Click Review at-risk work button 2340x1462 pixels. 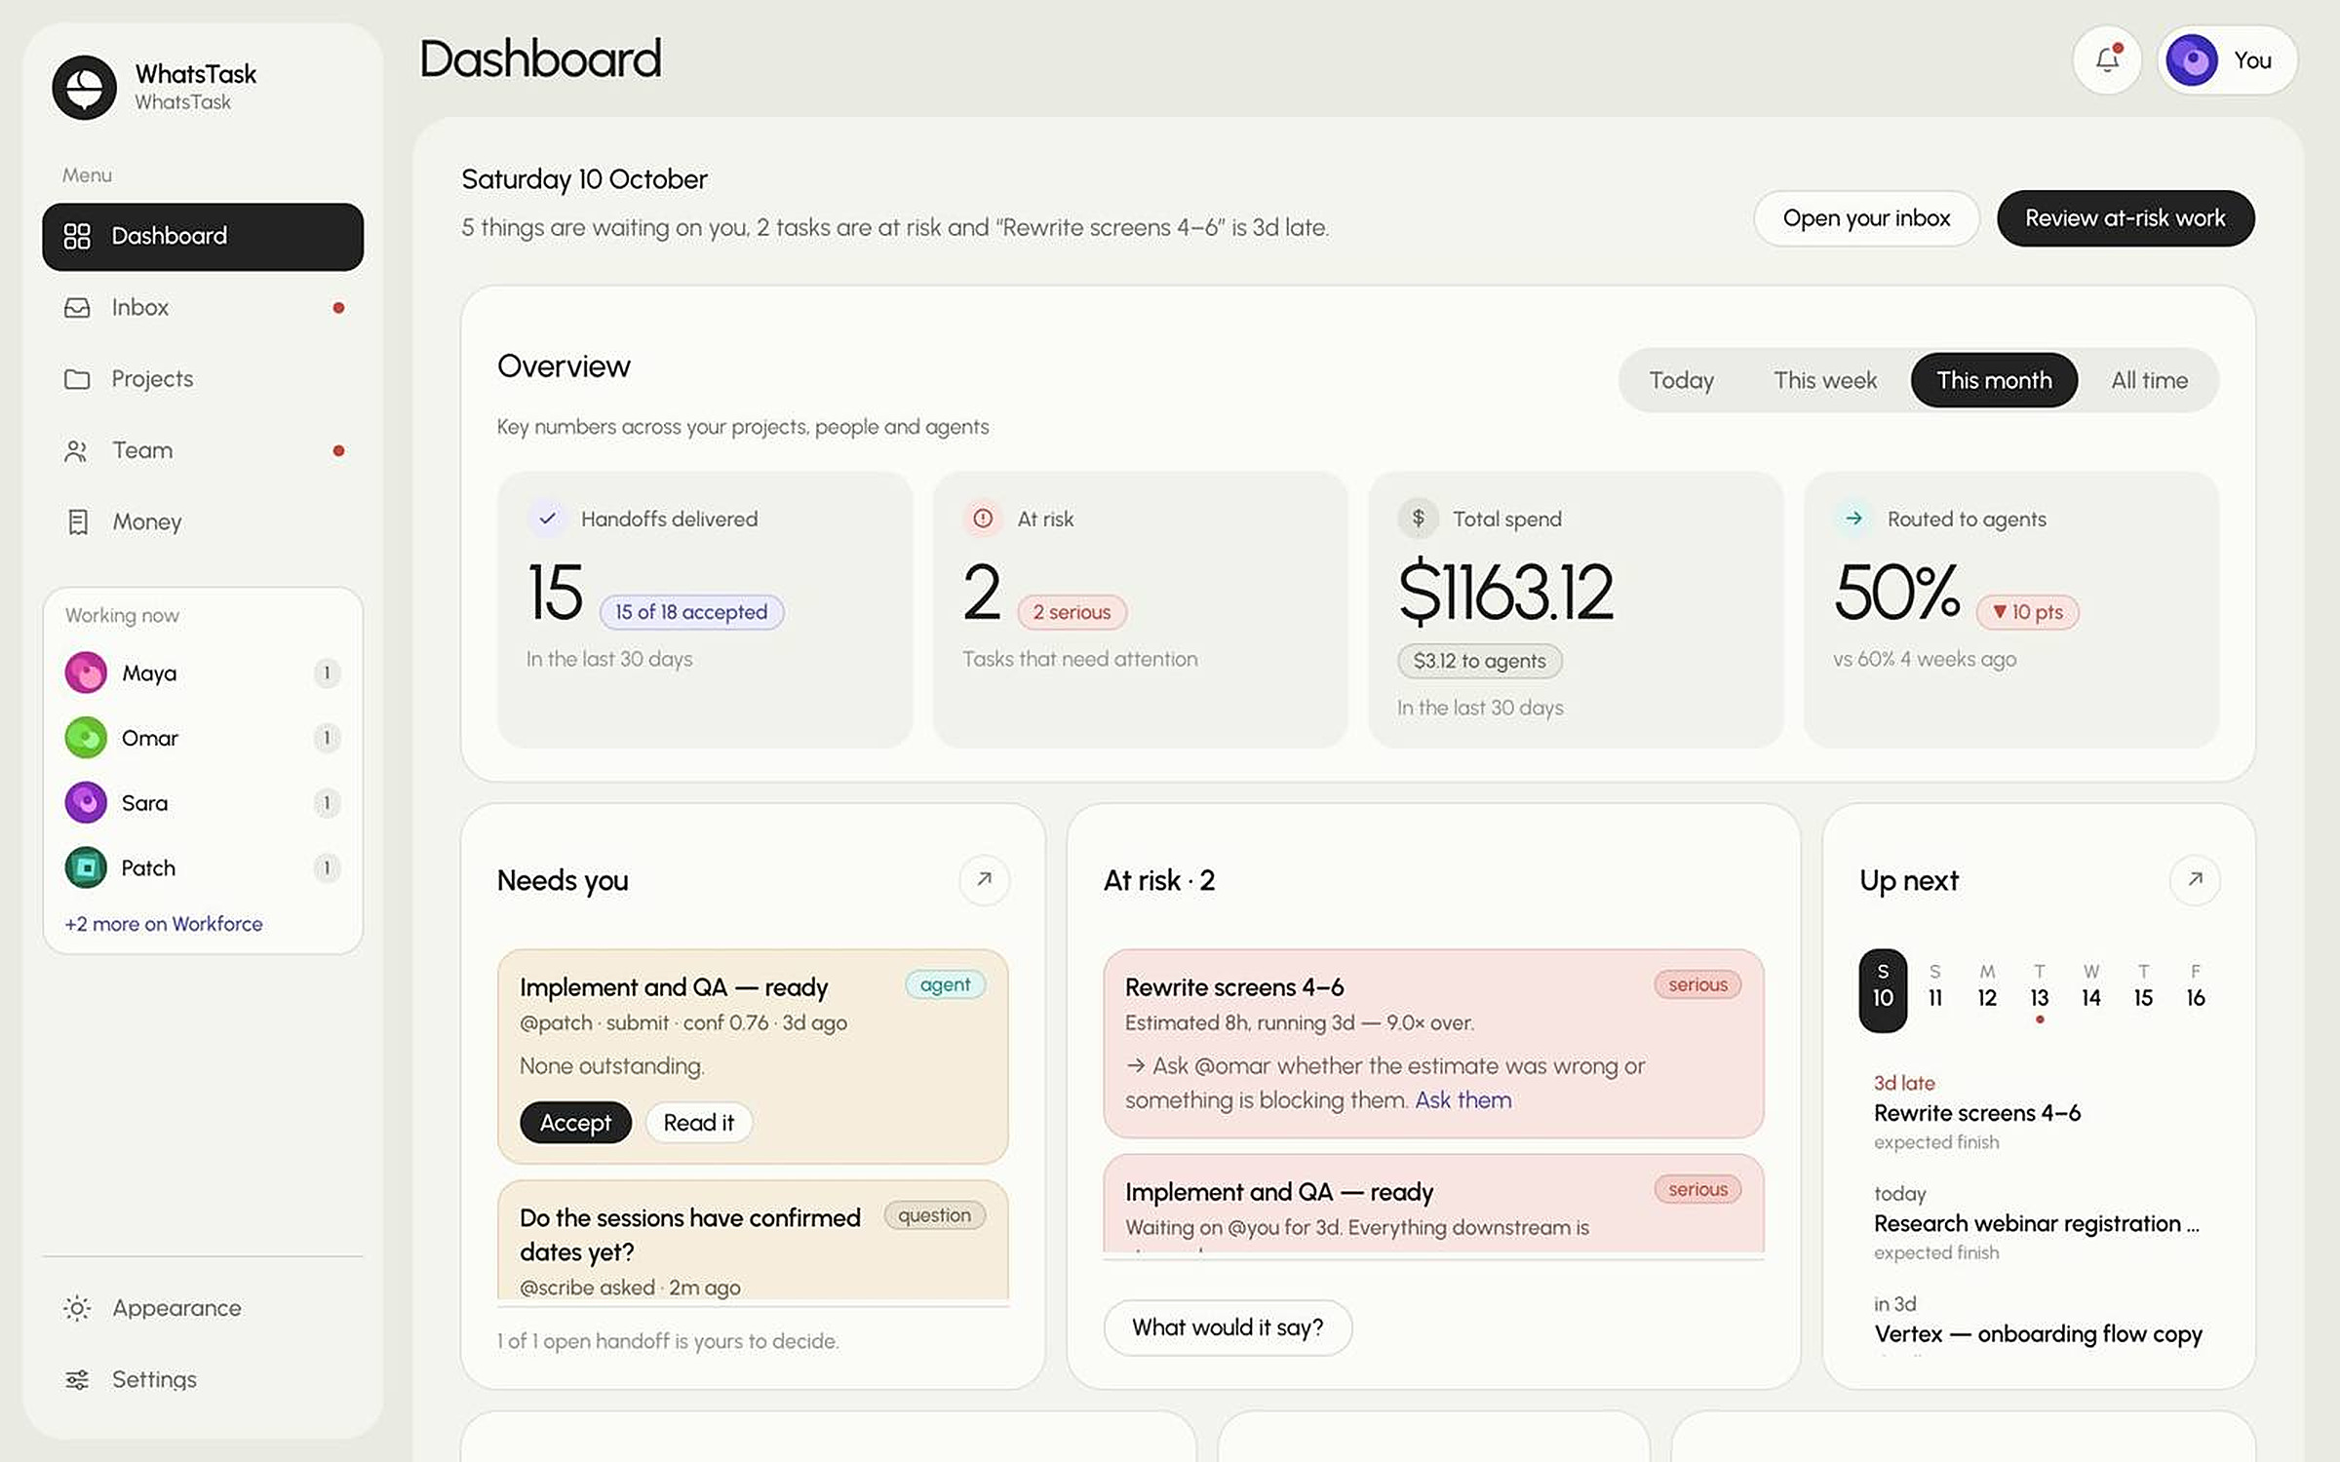pyautogui.click(x=2125, y=218)
